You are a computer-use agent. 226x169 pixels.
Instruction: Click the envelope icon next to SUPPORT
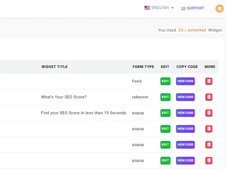click(184, 8)
